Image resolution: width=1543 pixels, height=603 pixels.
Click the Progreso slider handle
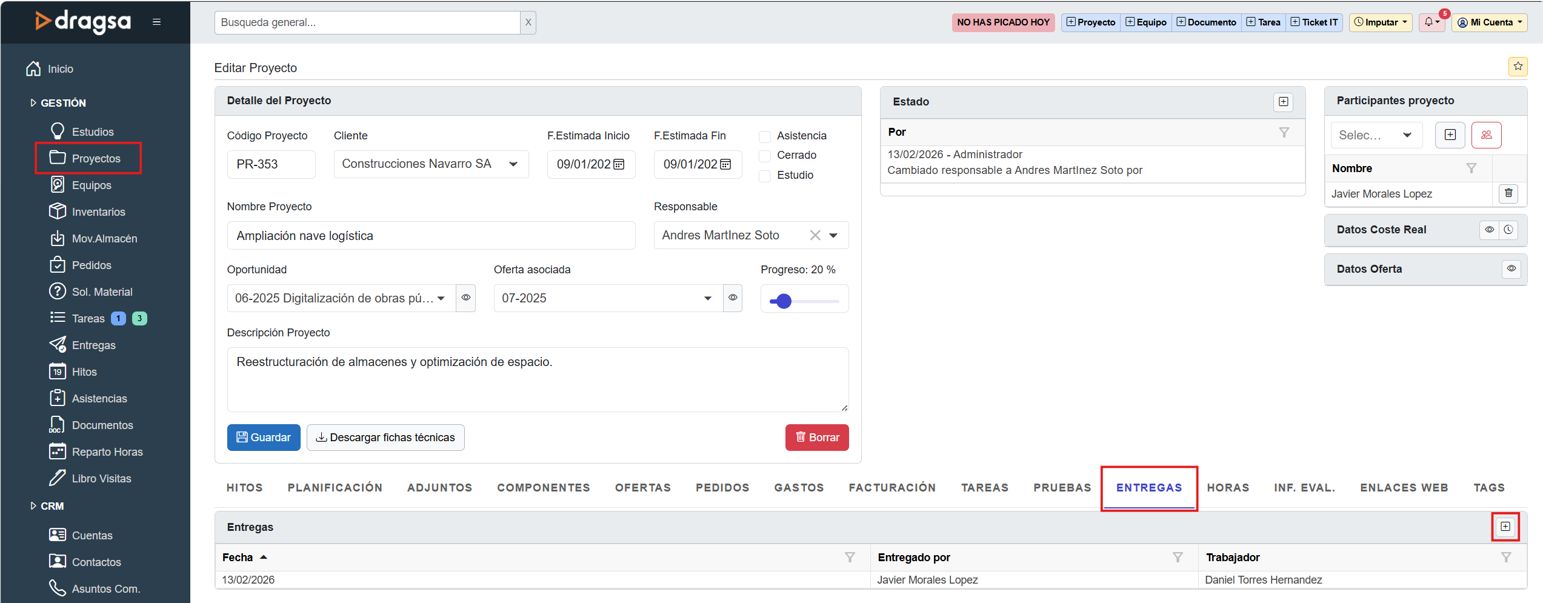[x=784, y=301]
